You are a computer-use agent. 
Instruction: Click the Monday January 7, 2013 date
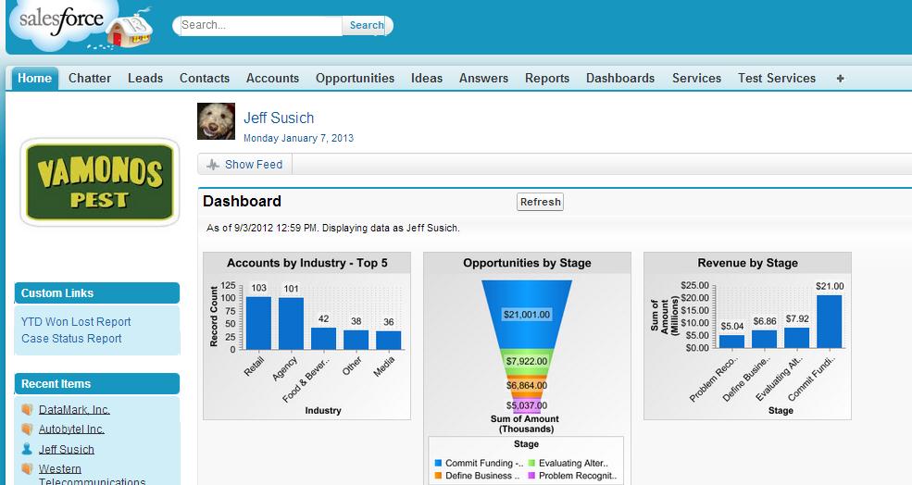click(x=298, y=139)
